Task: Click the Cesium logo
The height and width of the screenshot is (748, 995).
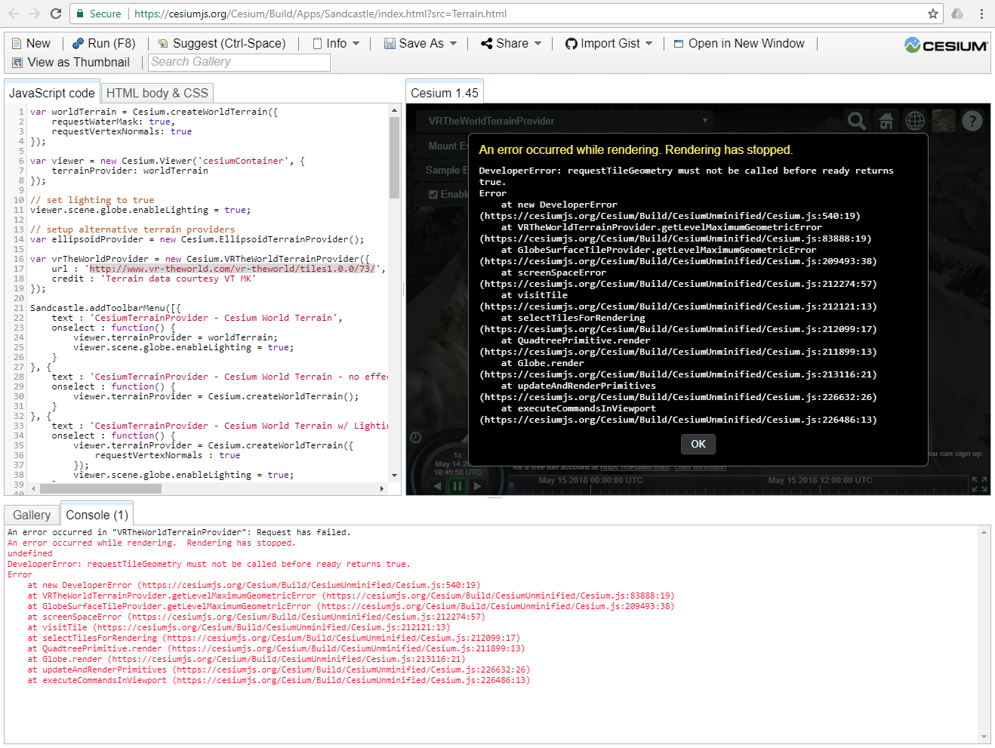Action: coord(946,45)
